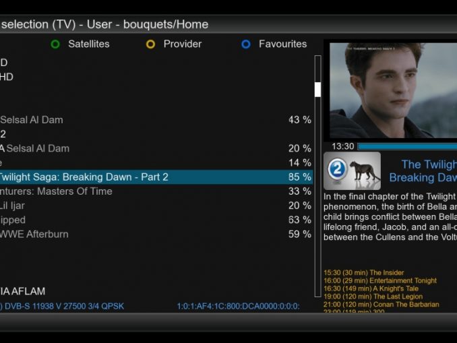Pick the channel row showing 63 %

[156, 220]
